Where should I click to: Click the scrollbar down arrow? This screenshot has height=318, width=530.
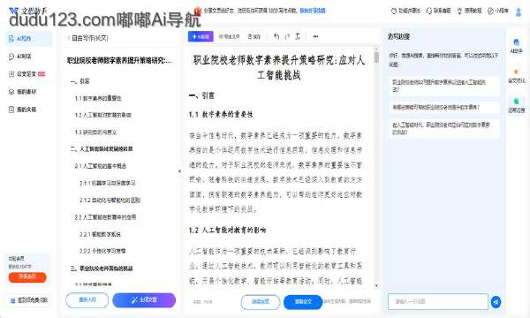(x=376, y=286)
